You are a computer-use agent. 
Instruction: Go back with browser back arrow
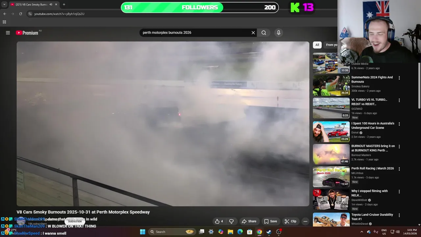click(x=5, y=14)
